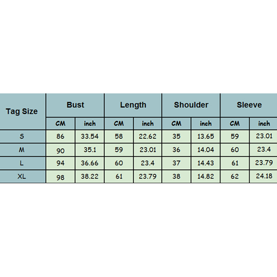Image resolution: width=277 pixels, height=277 pixels.
Task: Click the XL size row label
Action: tap(22, 177)
